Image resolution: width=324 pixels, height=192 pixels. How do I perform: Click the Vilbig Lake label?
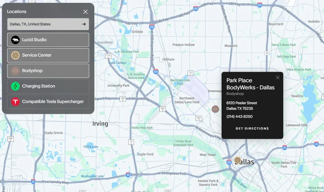91,147
